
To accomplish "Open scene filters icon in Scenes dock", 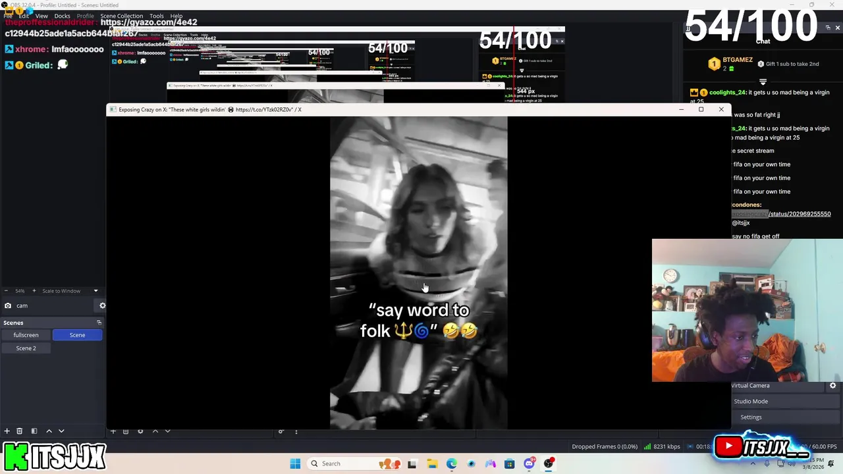I will (x=34, y=431).
